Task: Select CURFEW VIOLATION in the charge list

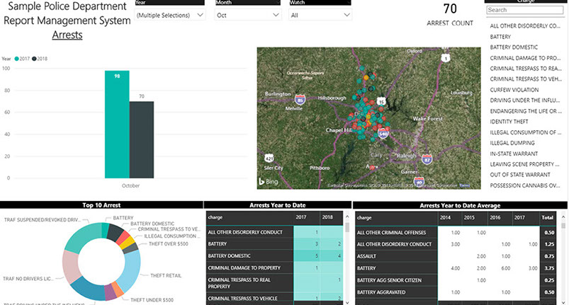Action: pyautogui.click(x=514, y=90)
